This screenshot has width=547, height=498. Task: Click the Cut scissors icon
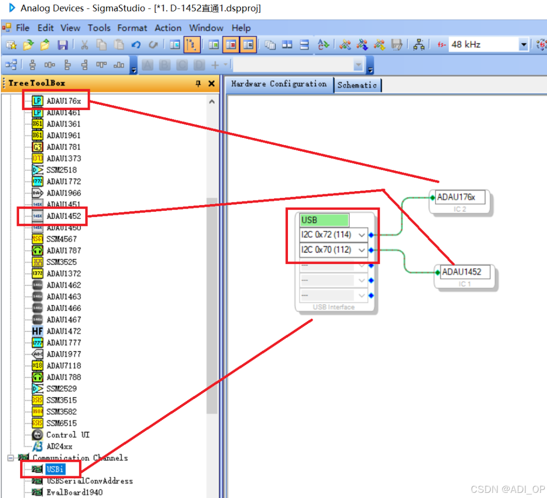(85, 45)
